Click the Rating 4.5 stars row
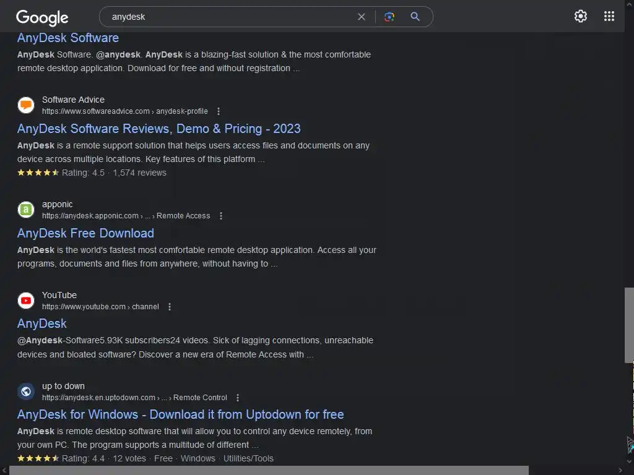This screenshot has height=475, width=634. [92, 173]
